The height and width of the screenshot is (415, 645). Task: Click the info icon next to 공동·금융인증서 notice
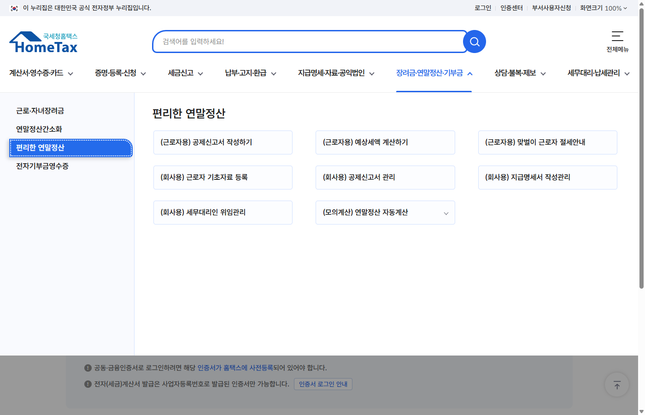click(87, 368)
